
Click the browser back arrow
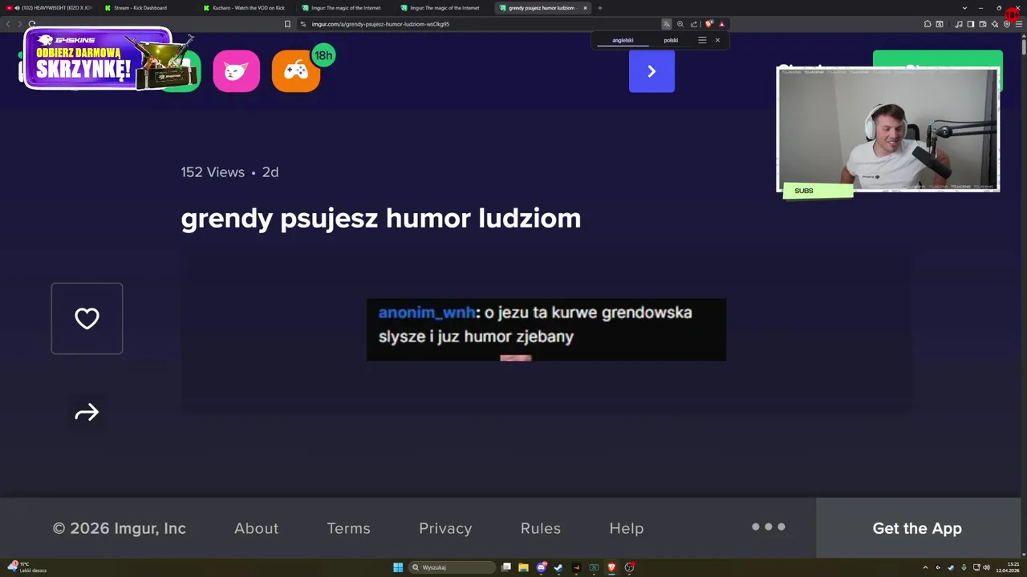(9, 24)
